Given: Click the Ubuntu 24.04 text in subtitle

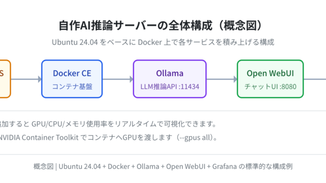Looking at the screenshot, I should pos(75,42).
